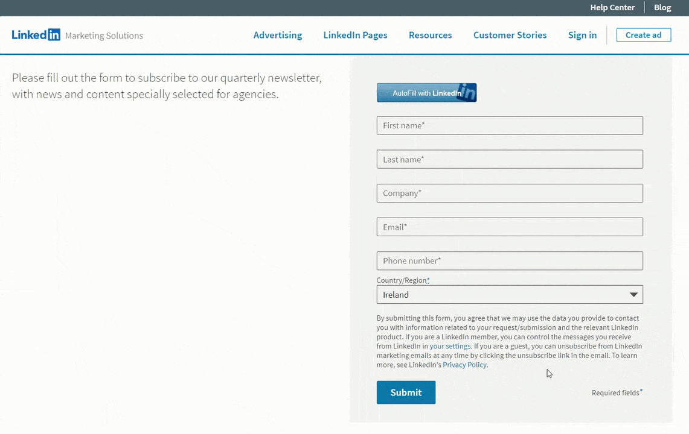
Task: Open Customer Stories menu item
Action: coord(510,35)
